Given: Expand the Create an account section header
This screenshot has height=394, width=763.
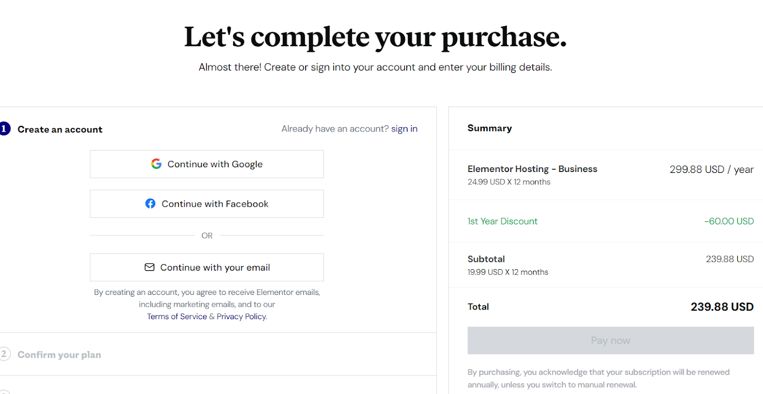Looking at the screenshot, I should coord(60,130).
